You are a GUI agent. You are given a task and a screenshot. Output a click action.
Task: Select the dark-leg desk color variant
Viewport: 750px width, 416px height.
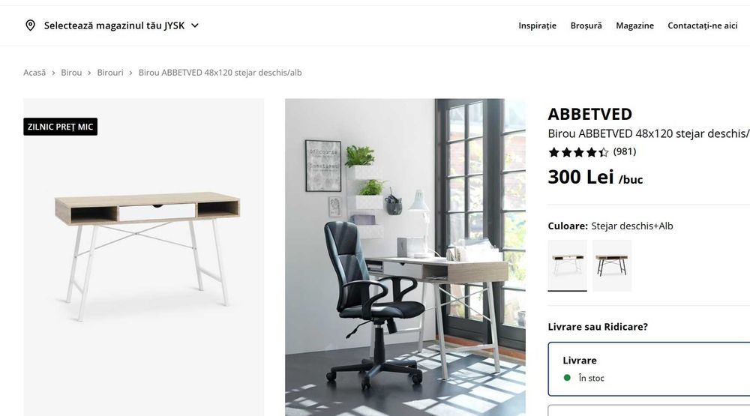(x=612, y=265)
